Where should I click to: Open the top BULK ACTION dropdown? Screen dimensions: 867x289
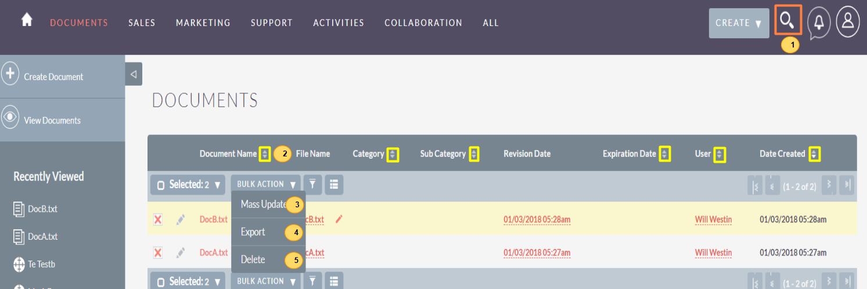(x=266, y=184)
